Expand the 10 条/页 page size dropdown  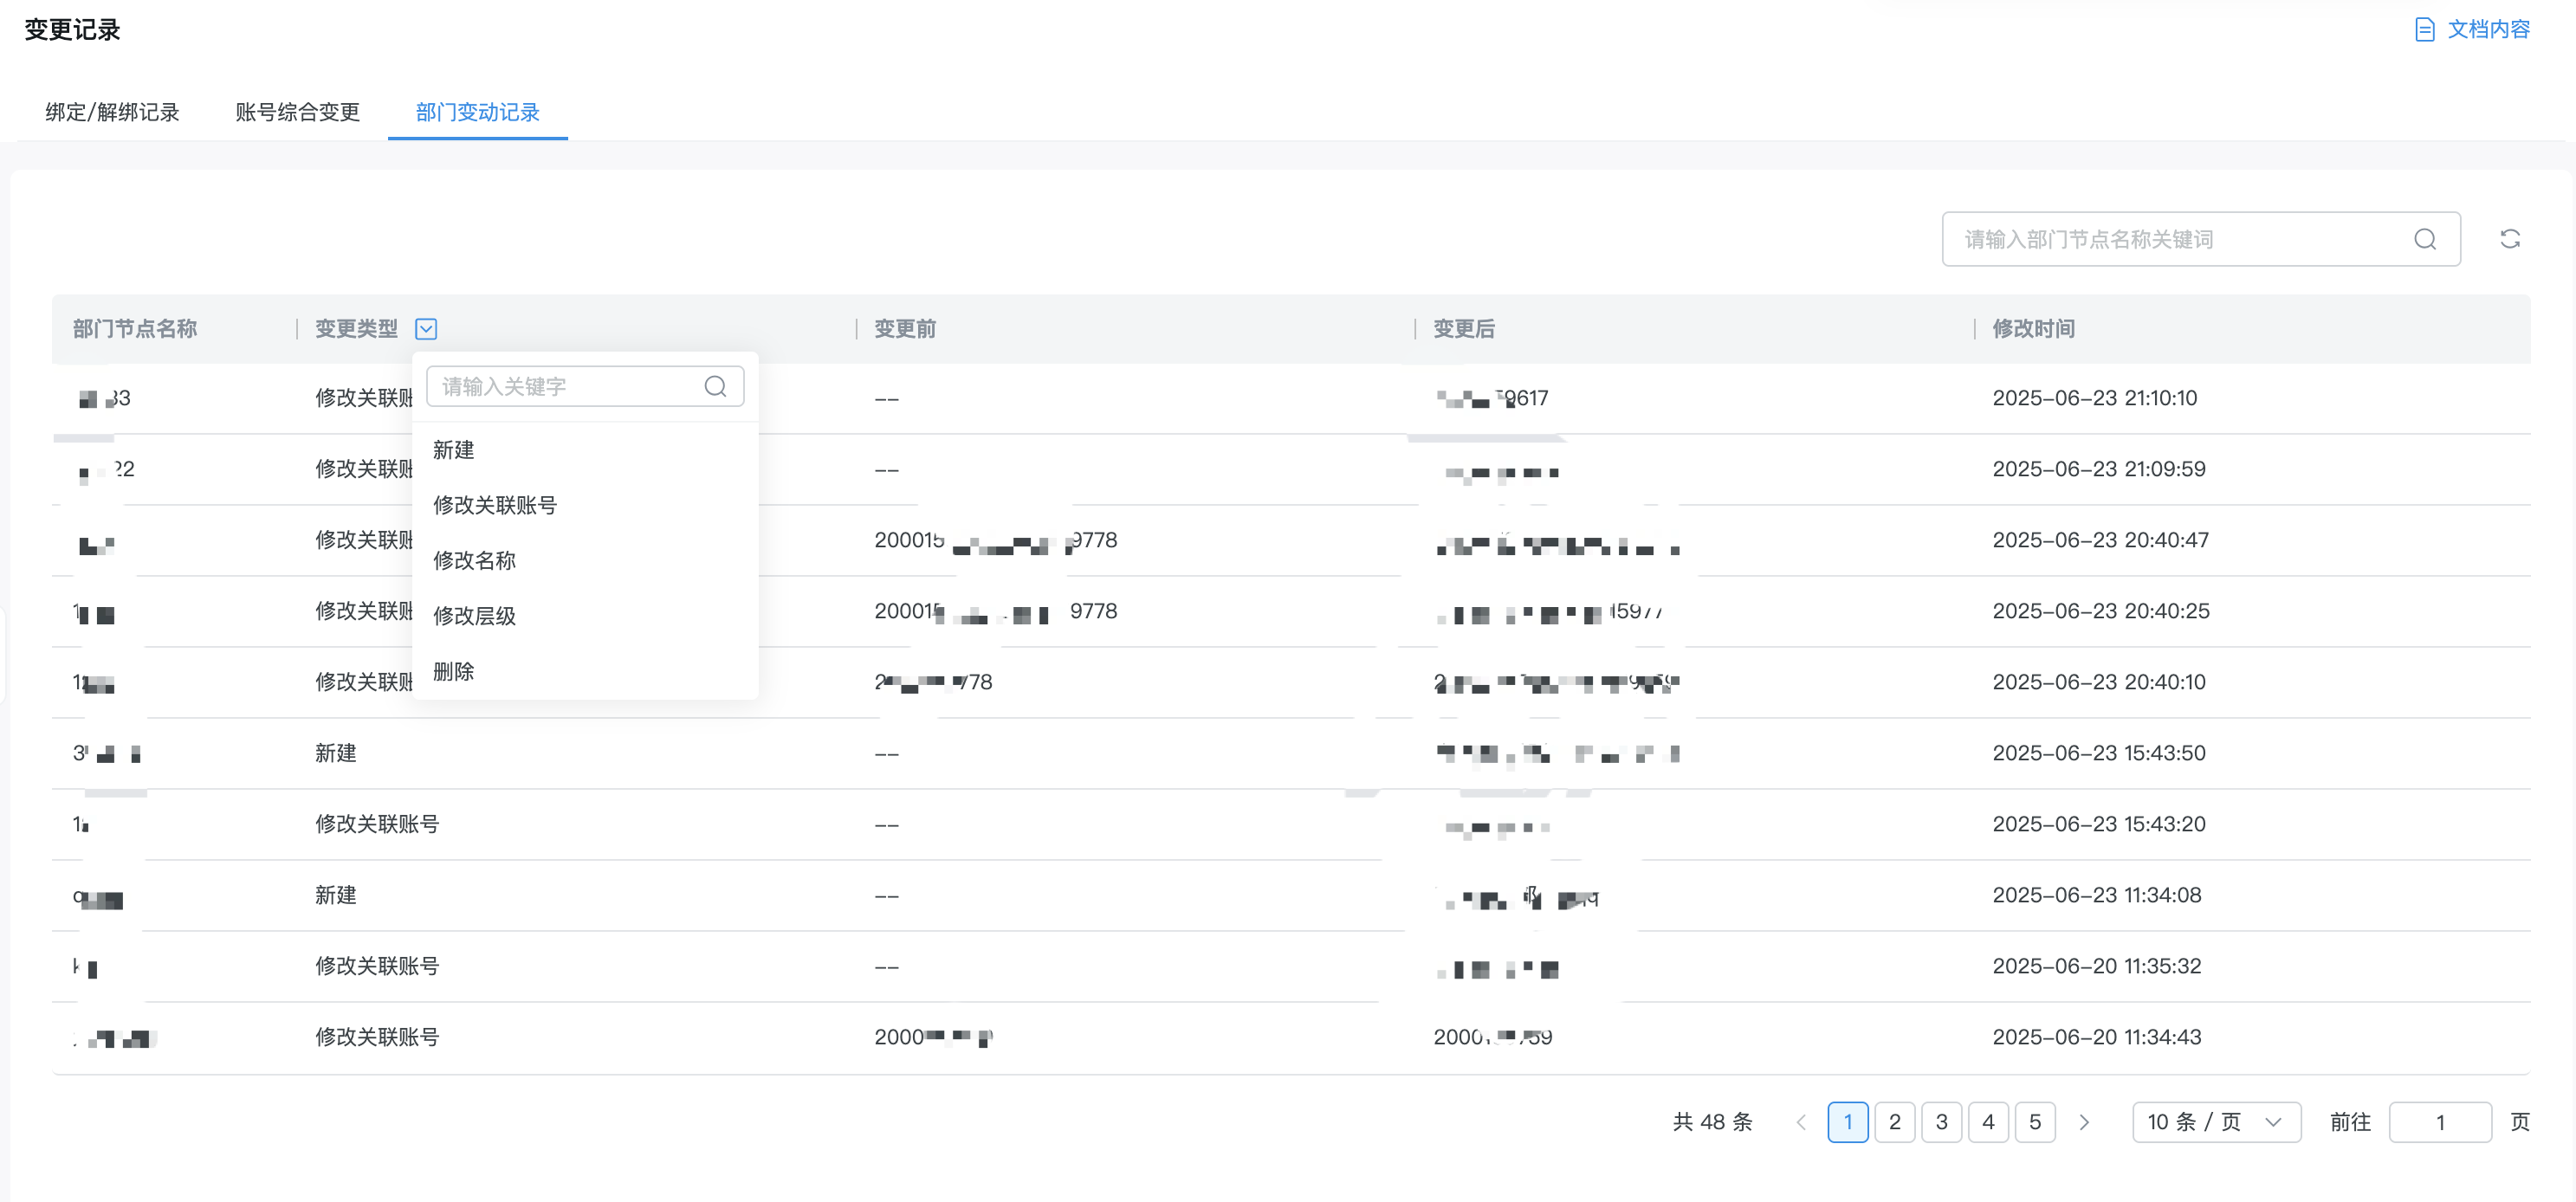pyautogui.click(x=2215, y=1122)
